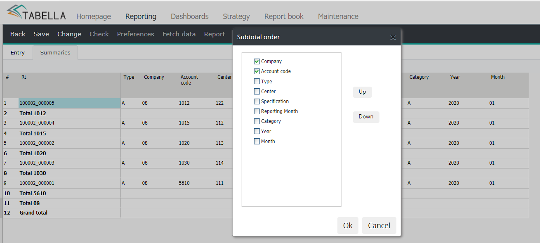540x243 pixels.
Task: Check the Month option in dialog
Action: tap(257, 141)
